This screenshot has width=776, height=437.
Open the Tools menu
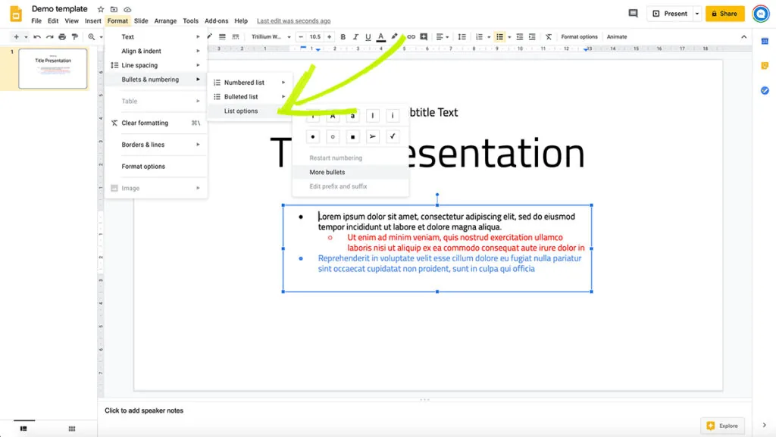tap(190, 20)
